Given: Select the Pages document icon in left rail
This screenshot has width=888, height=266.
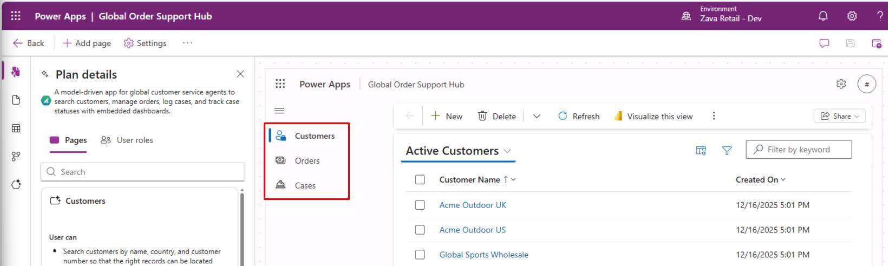Looking at the screenshot, I should 16,100.
